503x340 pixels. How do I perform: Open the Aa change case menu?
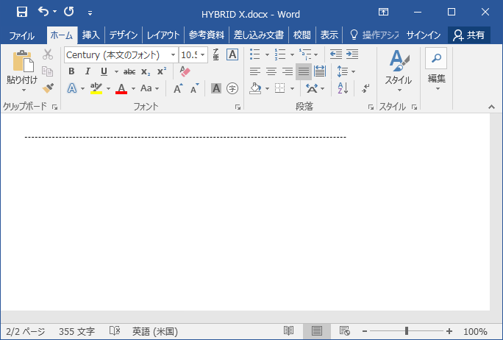(149, 88)
